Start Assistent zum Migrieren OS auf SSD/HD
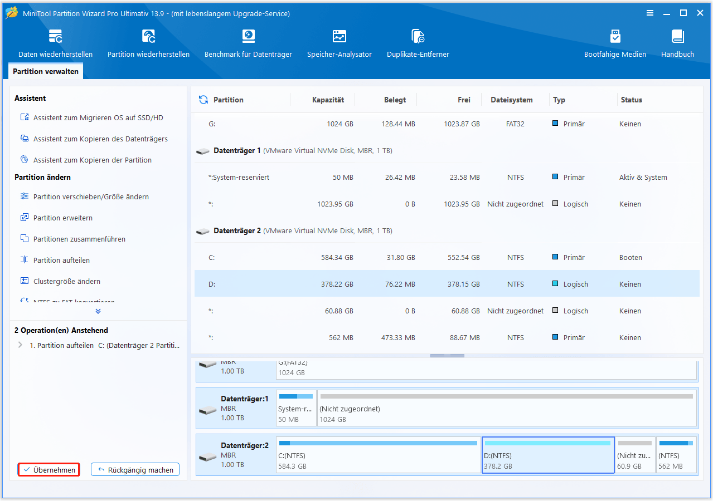The height and width of the screenshot is (501, 713). [92, 118]
